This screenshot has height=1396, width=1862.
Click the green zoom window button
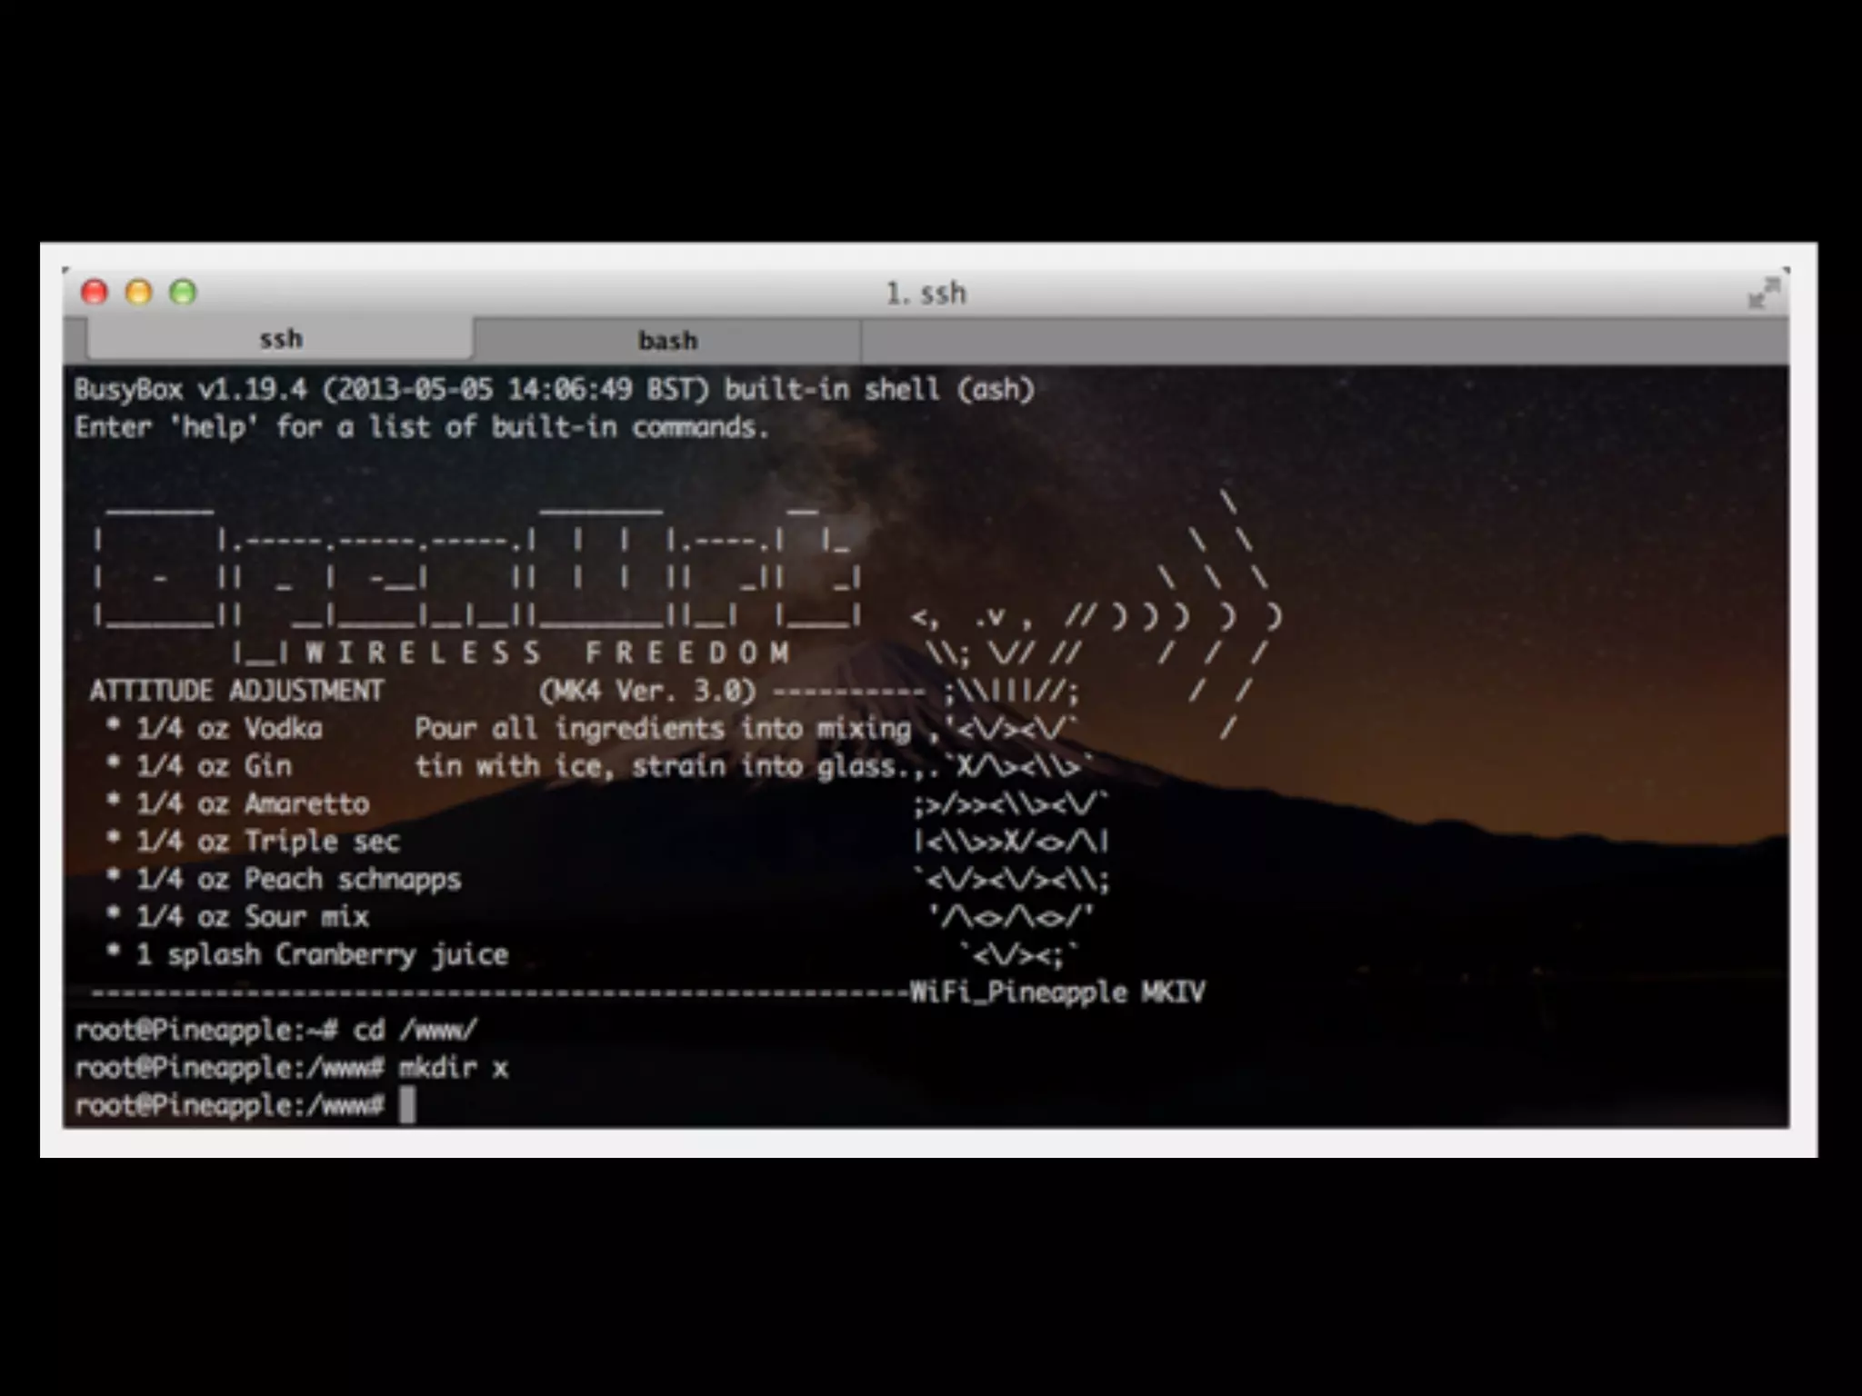coord(183,292)
